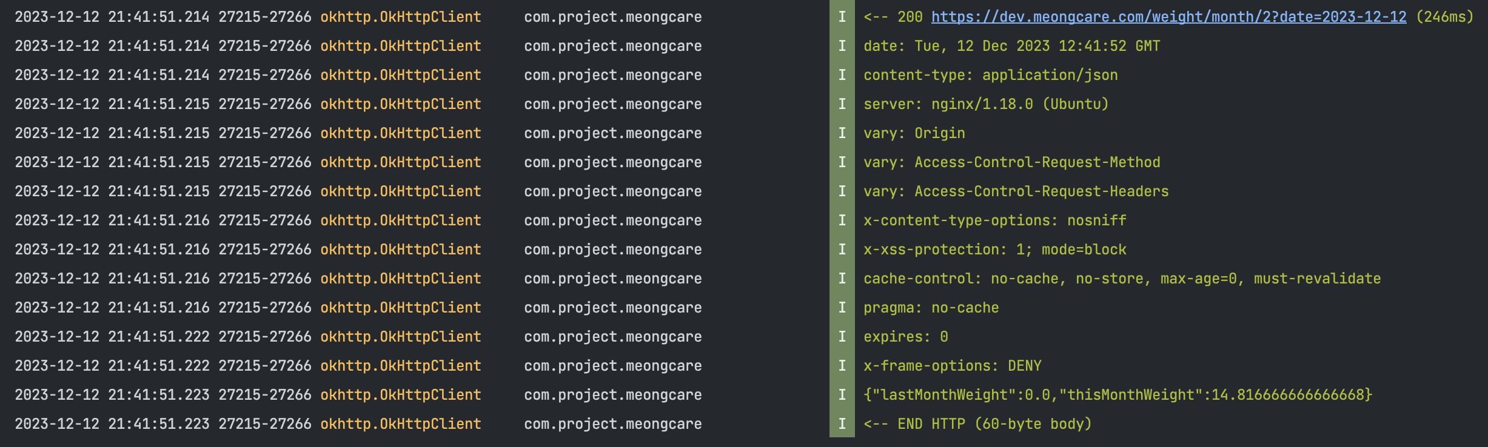
Task: Click the Info level badge beside the JSON body line
Action: click(842, 395)
